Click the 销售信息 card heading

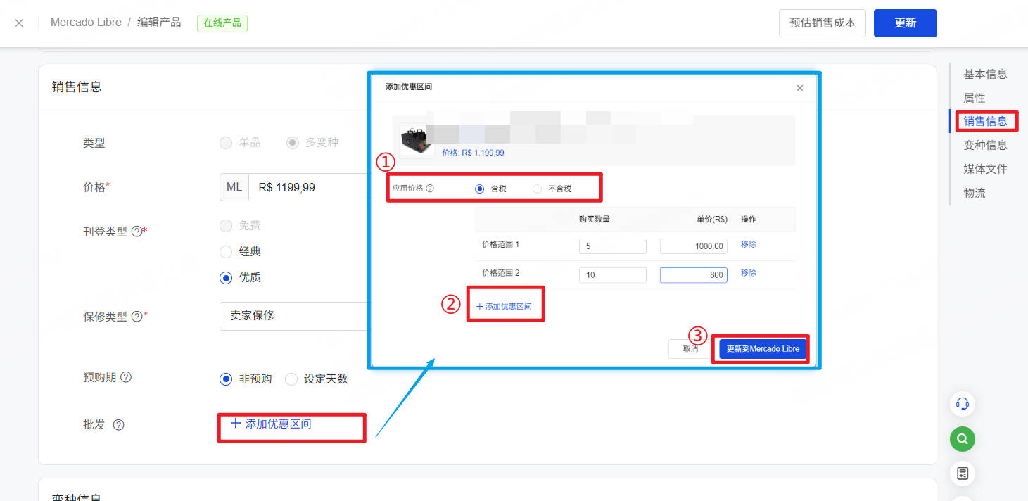[77, 87]
